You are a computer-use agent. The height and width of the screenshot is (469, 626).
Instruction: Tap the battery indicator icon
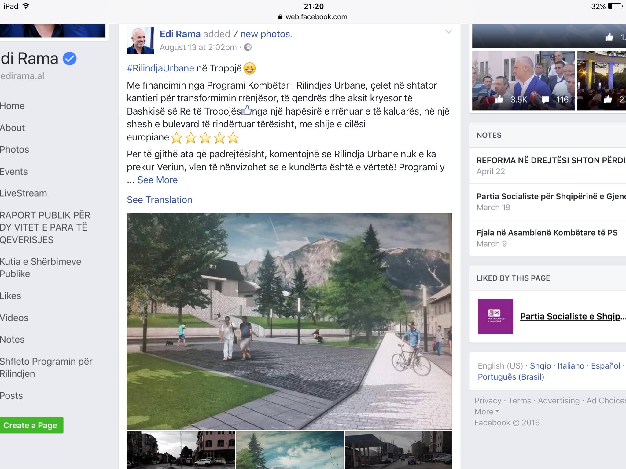pos(615,6)
